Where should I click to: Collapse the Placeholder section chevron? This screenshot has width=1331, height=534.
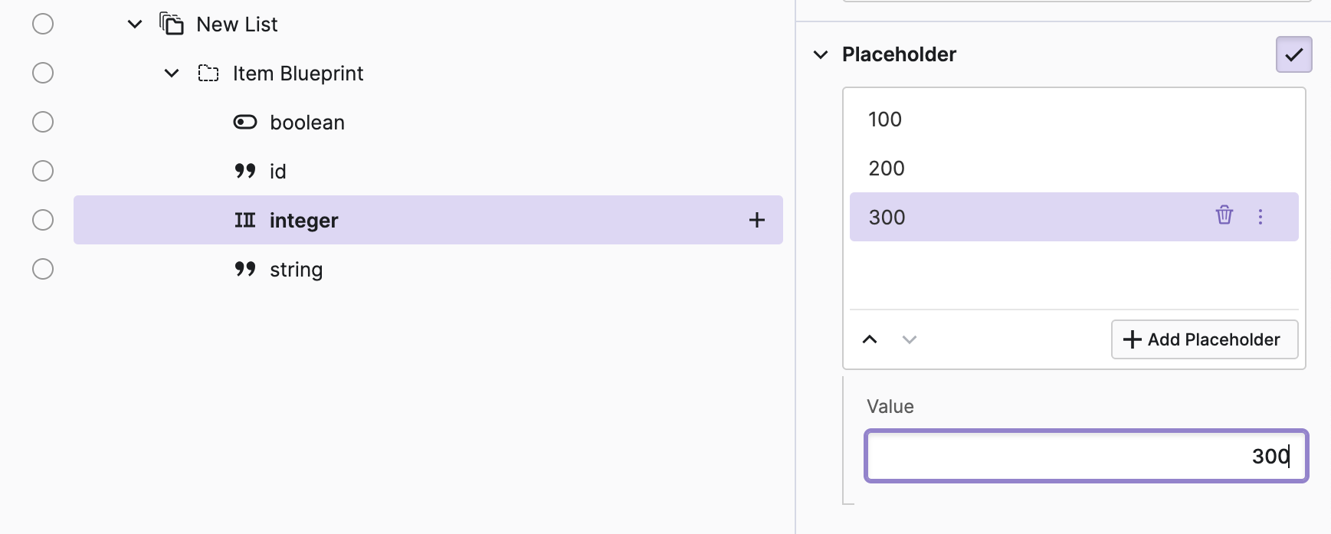click(x=821, y=54)
